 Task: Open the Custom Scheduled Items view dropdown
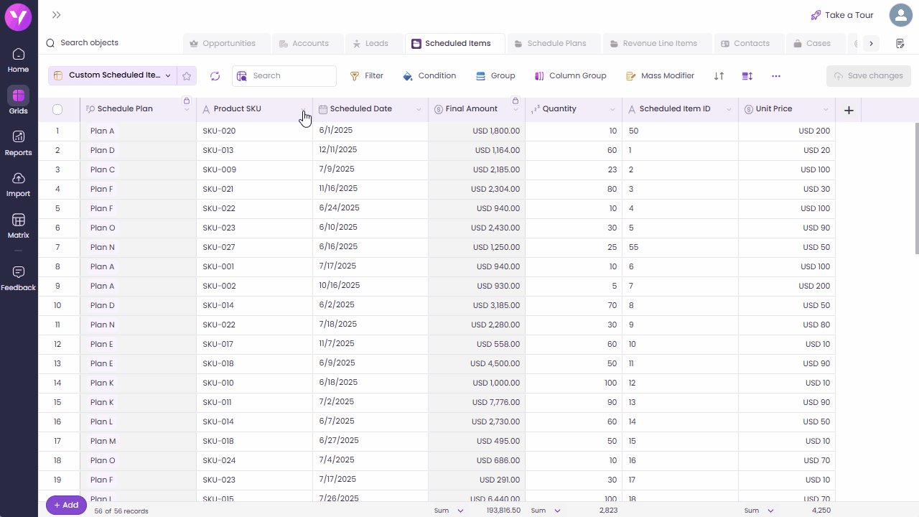(112, 75)
